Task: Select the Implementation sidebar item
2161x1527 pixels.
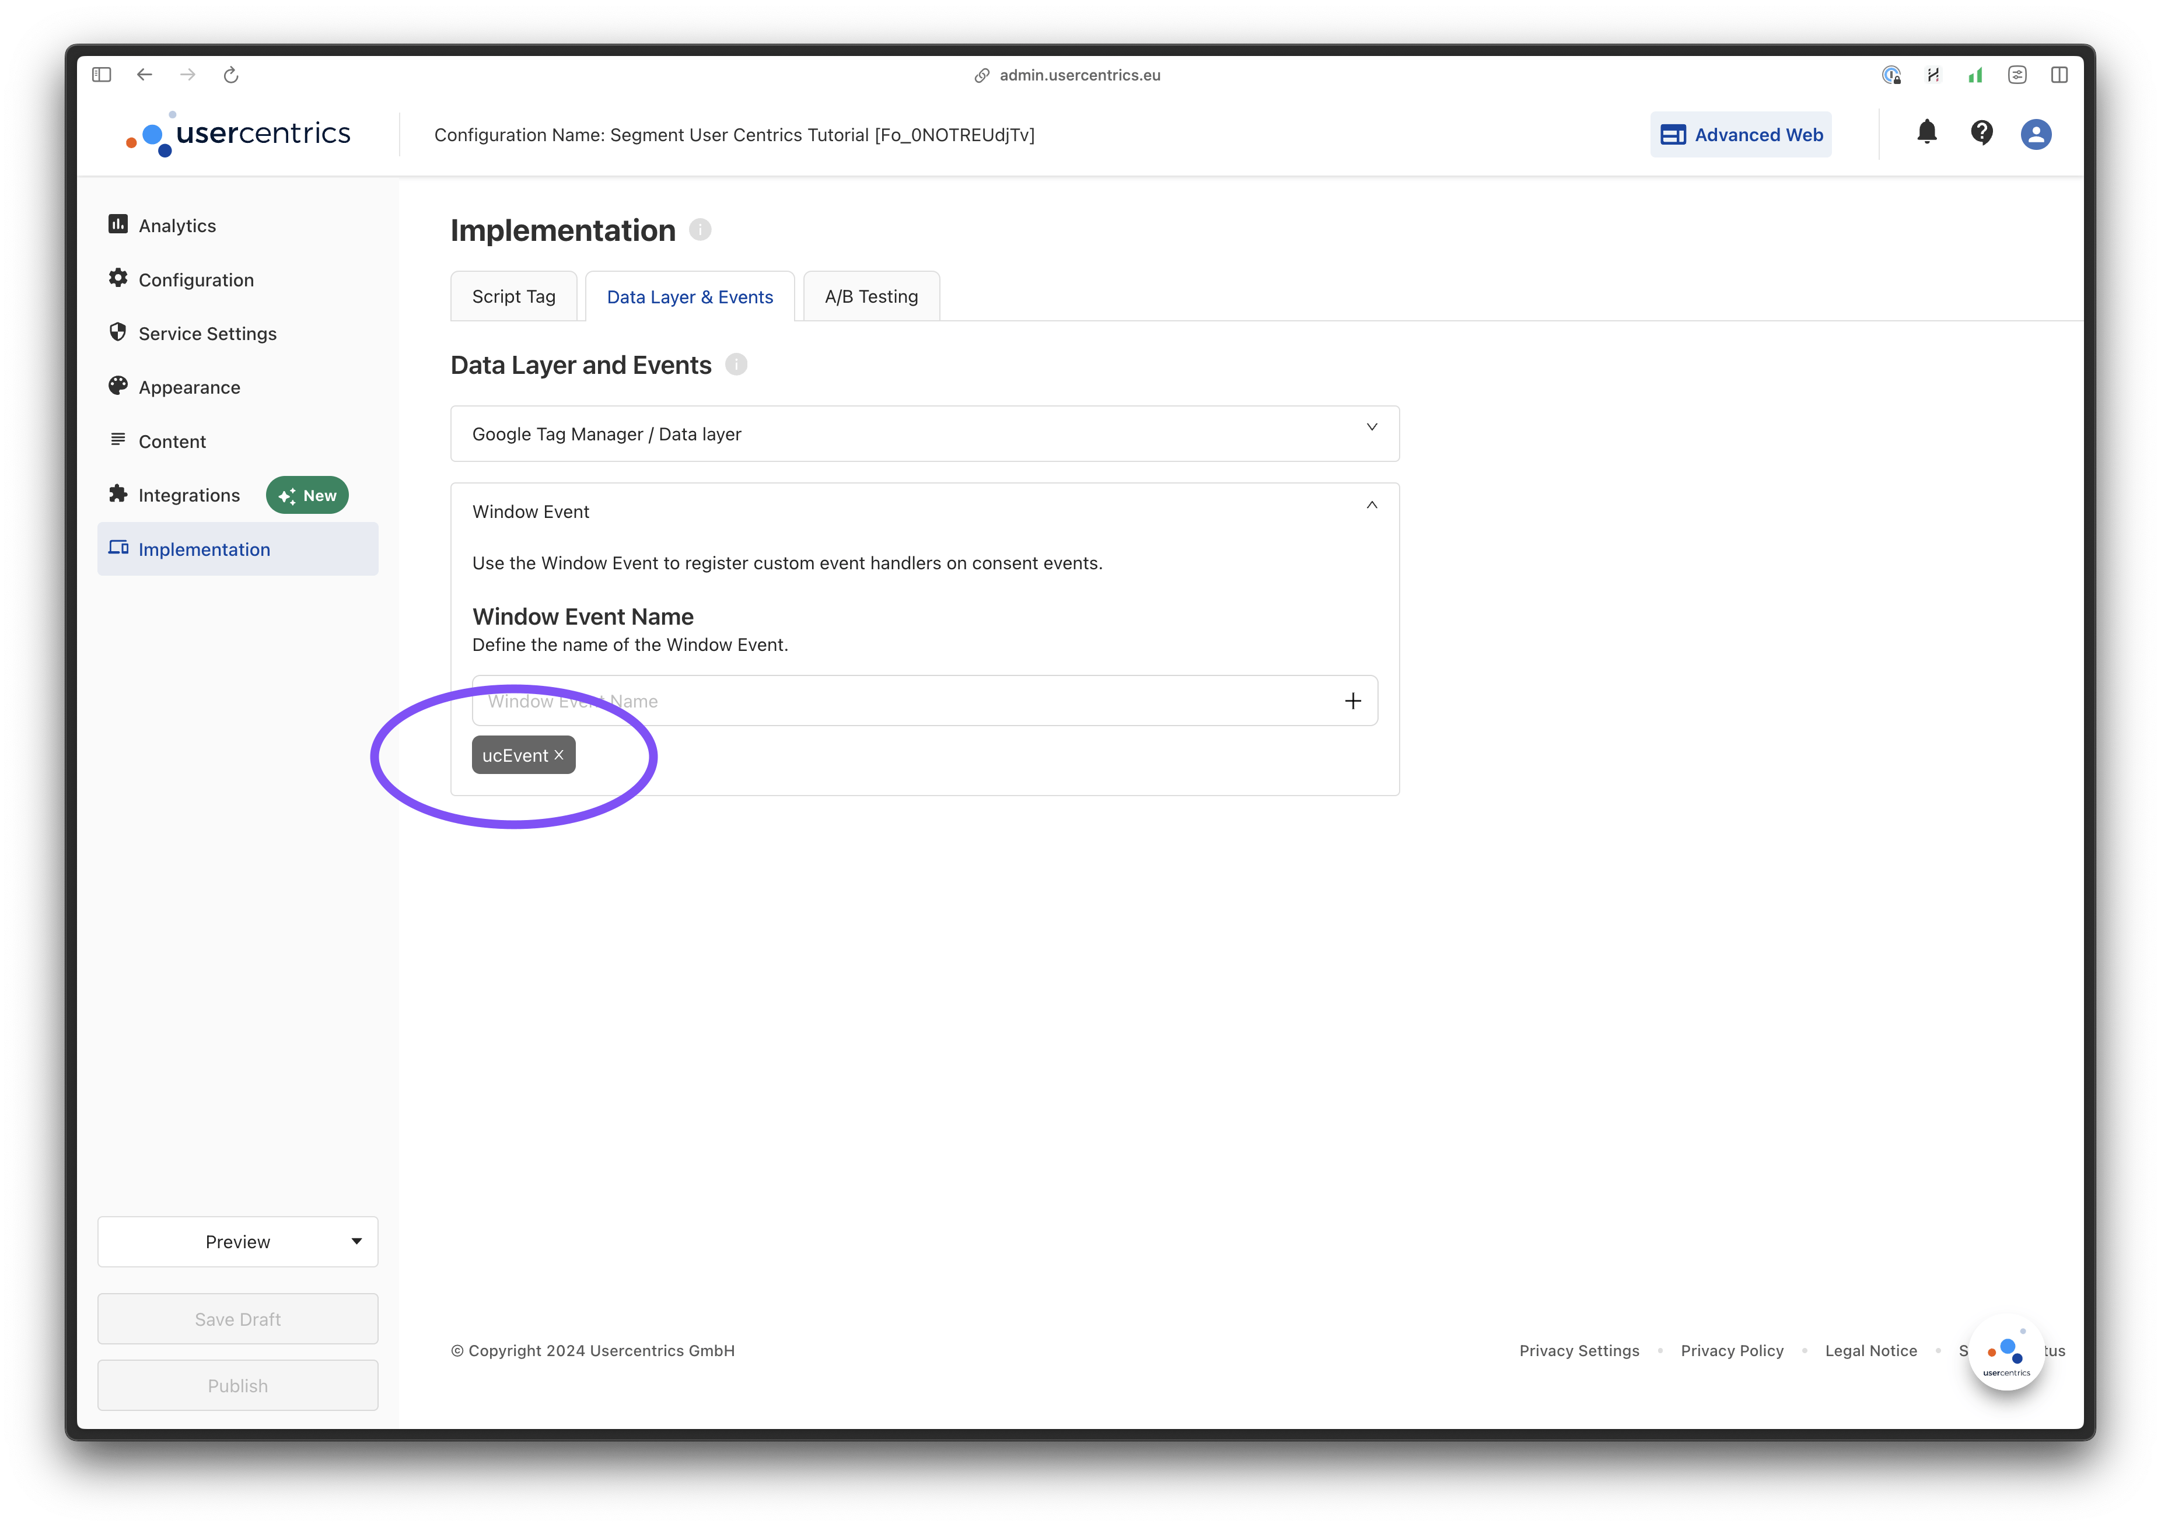Action: (x=204, y=548)
